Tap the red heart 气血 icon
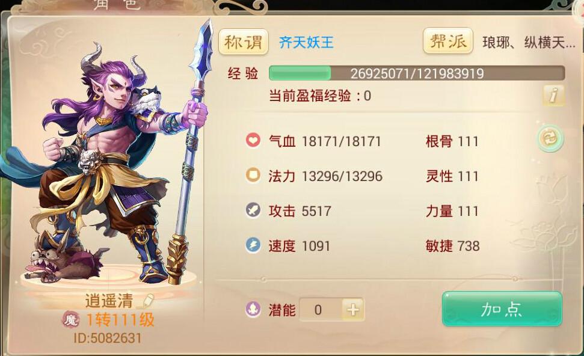The width and height of the screenshot is (584, 356). [x=253, y=140]
